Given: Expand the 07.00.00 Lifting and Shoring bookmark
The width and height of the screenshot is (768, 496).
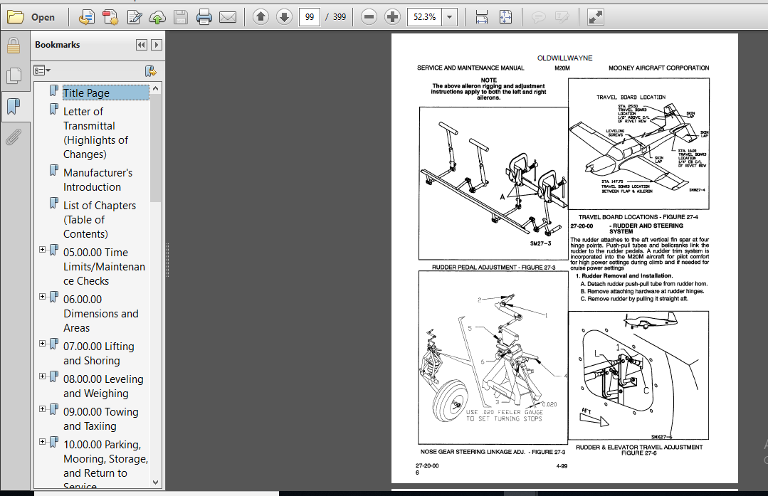Looking at the screenshot, I should 42,343.
